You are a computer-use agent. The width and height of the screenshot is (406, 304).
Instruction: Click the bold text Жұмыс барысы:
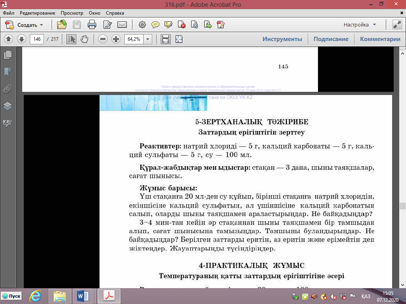(168, 188)
